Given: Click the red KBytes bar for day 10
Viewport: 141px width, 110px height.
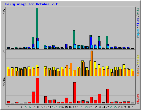Looking at the screenshot, I should click(46, 100).
